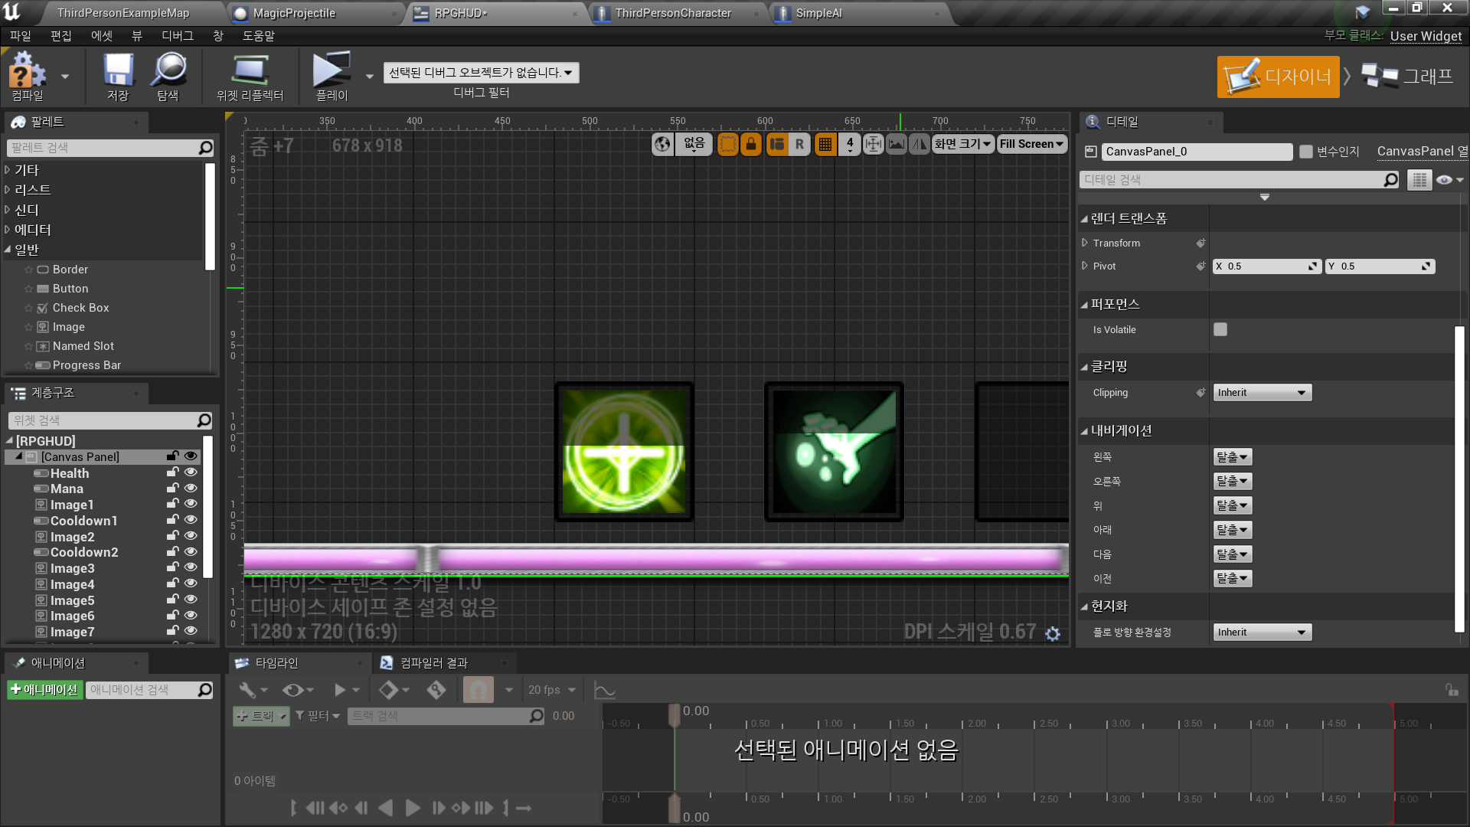Expand the Transform property
The width and height of the screenshot is (1470, 827).
1085,243
